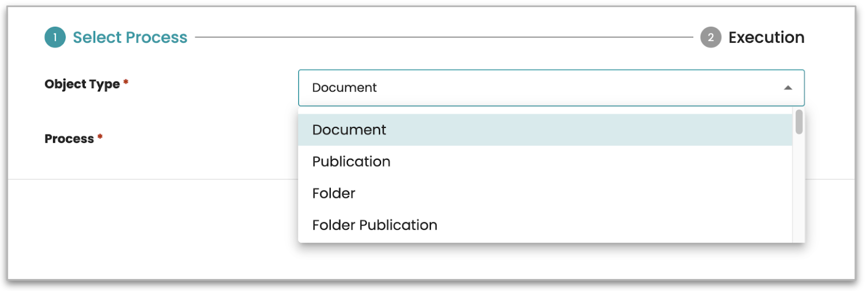Click the step 1 circle icon
Viewport: 866px width, 291px height.
click(55, 37)
